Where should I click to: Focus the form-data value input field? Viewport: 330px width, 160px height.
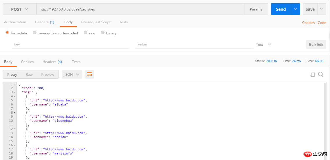coord(194,44)
